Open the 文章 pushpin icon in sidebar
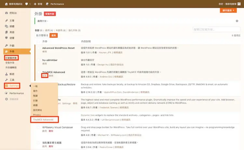 tap(7, 20)
